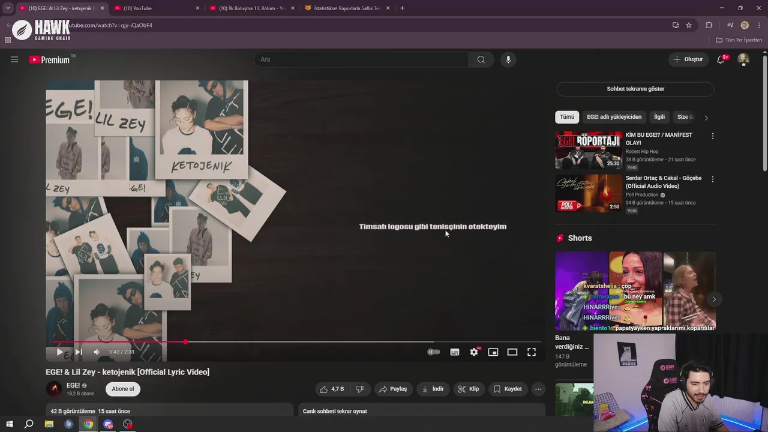Screen dimensions: 768x432
Task: Save the video with Kaydet
Action: (508, 389)
